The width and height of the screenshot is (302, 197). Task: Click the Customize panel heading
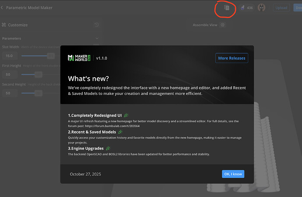[18, 25]
